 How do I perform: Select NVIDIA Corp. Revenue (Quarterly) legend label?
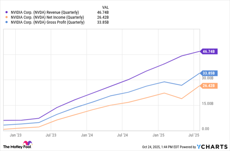click(x=45, y=13)
